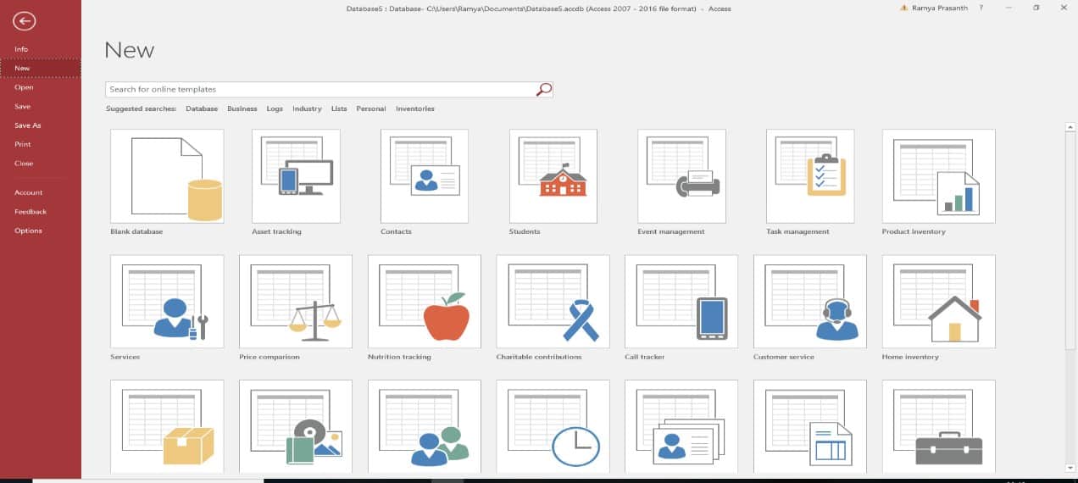
Task: Click the Inventories suggested search link
Action: (x=415, y=108)
